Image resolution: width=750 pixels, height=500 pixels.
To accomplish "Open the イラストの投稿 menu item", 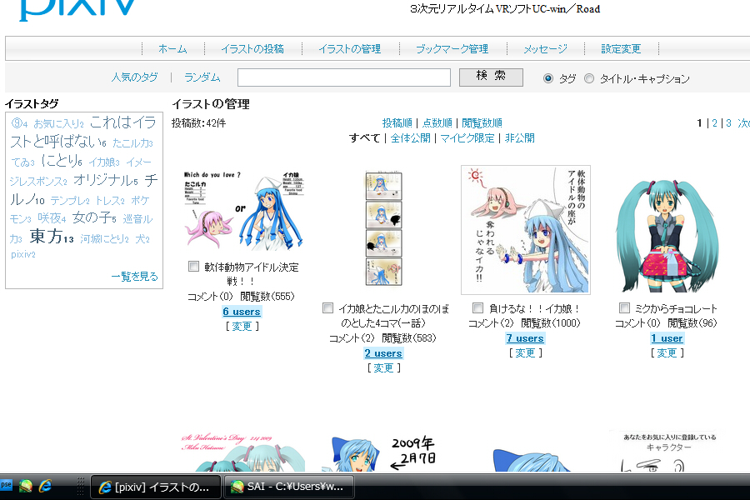I will click(x=252, y=49).
